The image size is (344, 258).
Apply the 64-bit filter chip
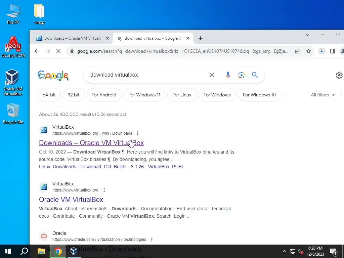point(49,95)
